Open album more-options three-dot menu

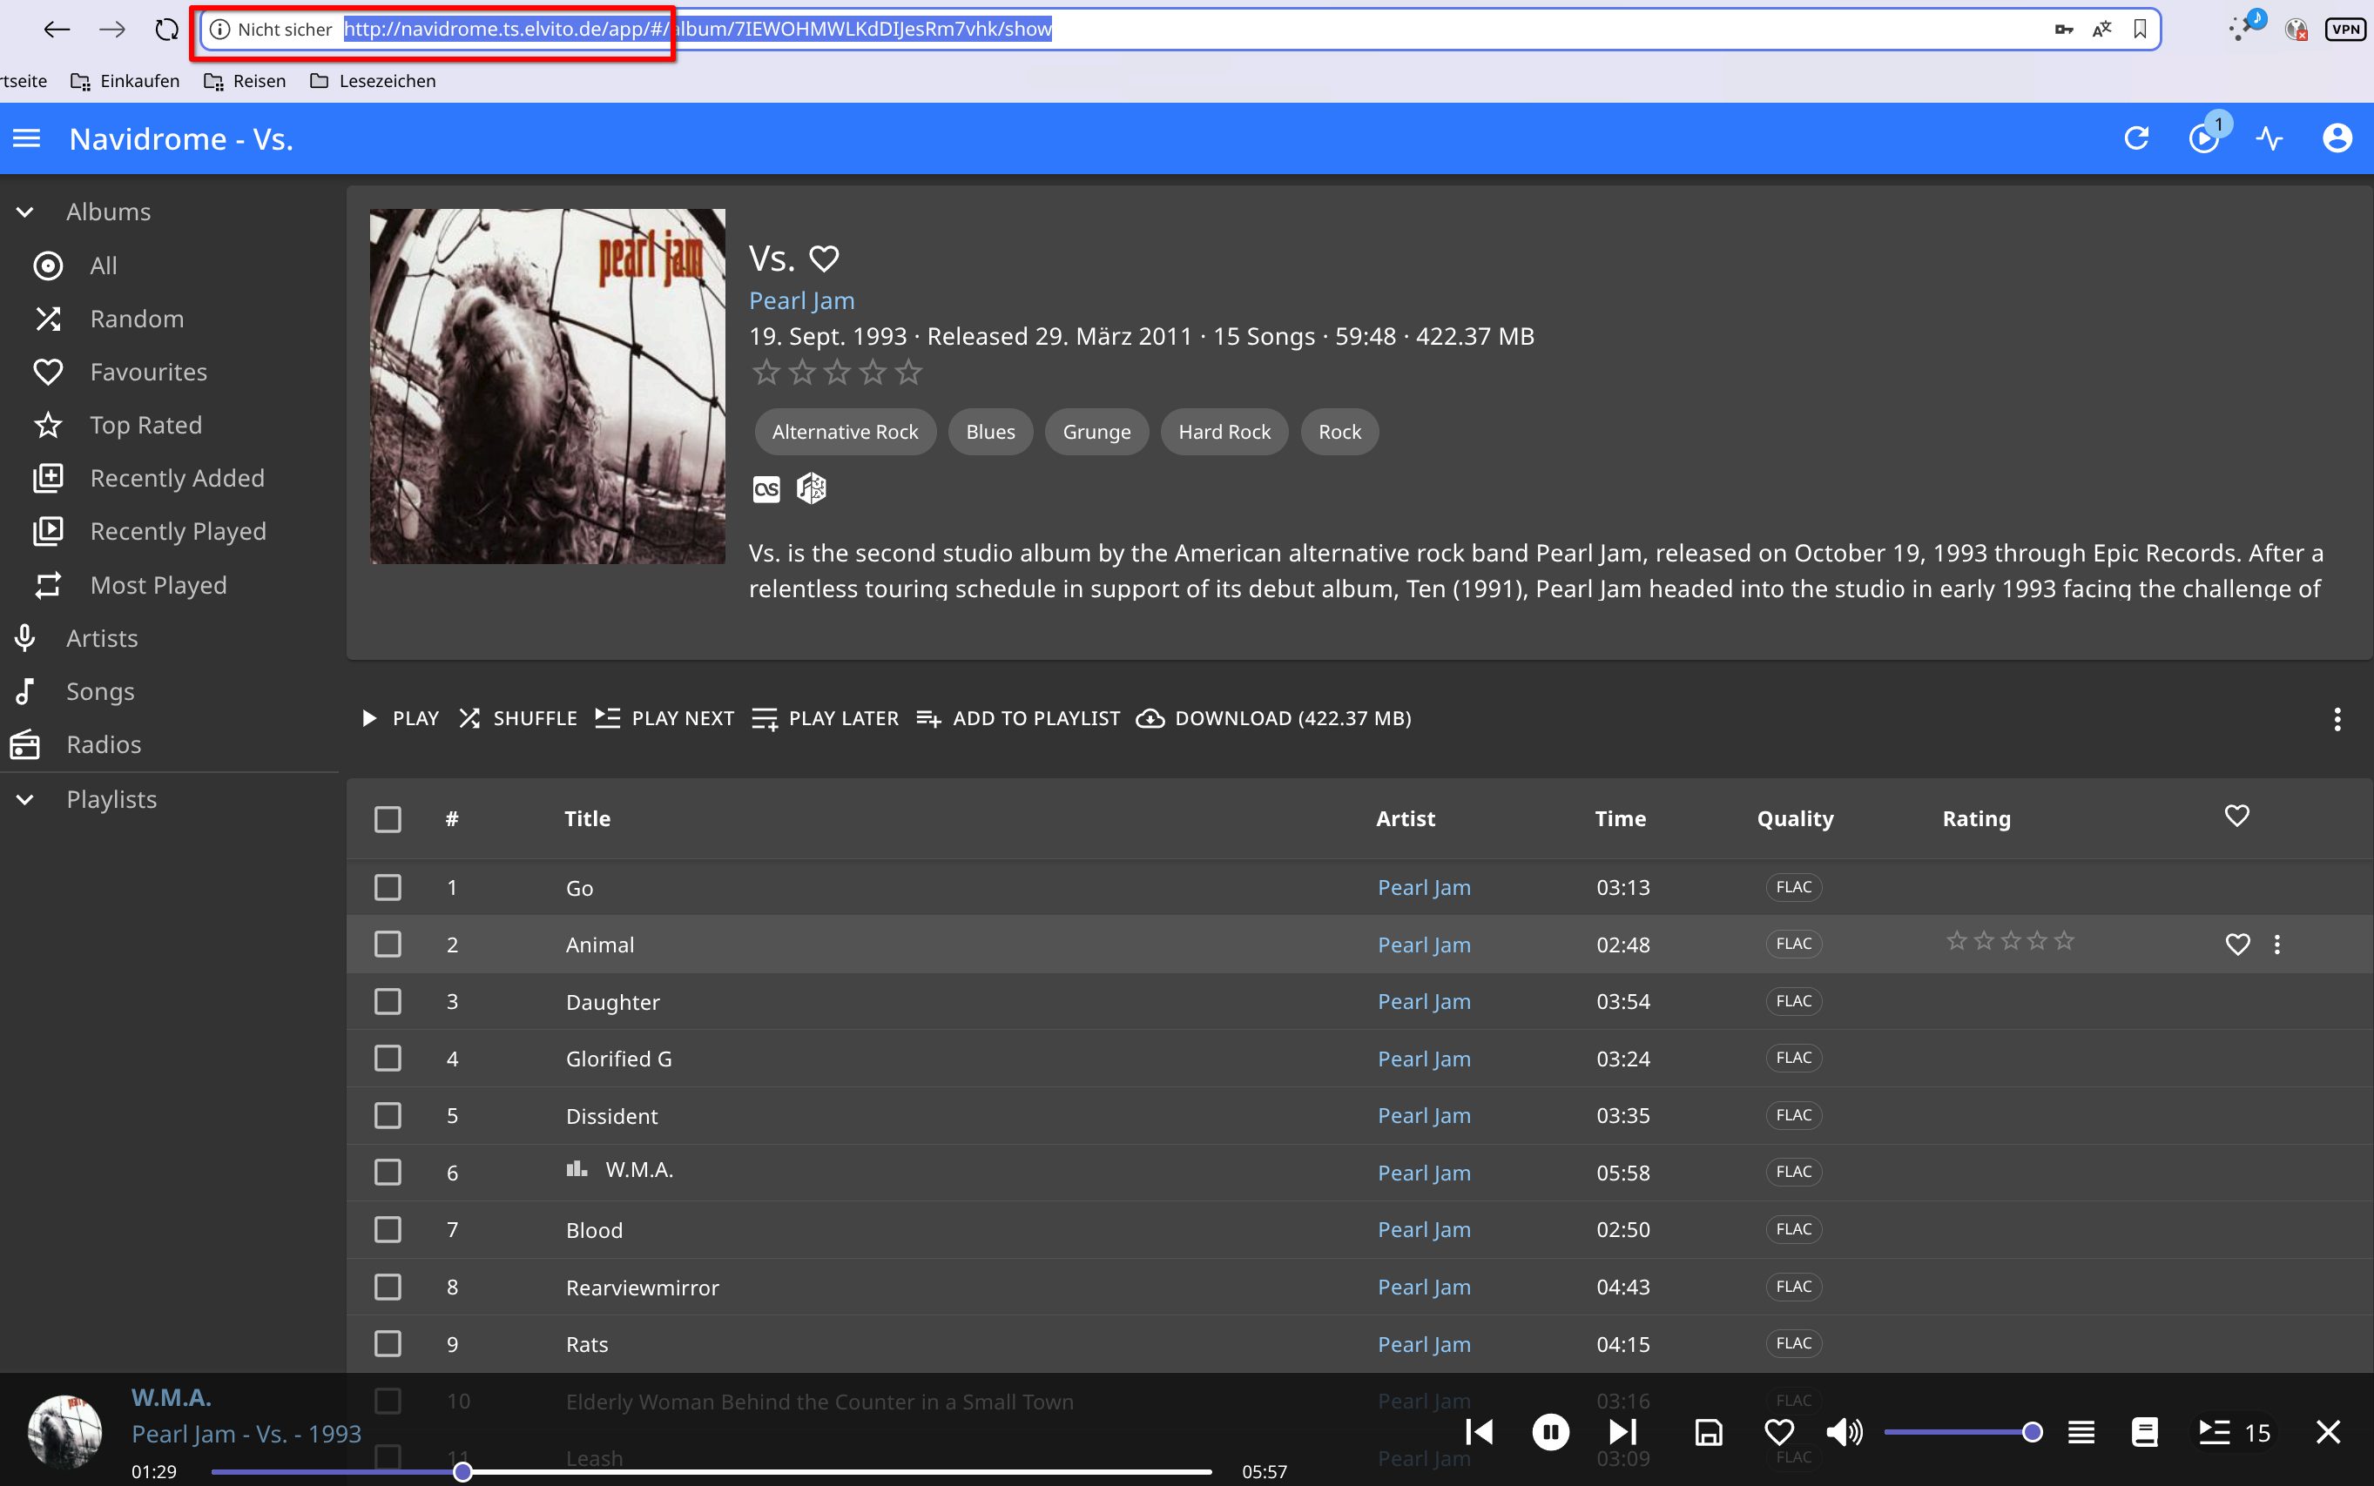2337,719
